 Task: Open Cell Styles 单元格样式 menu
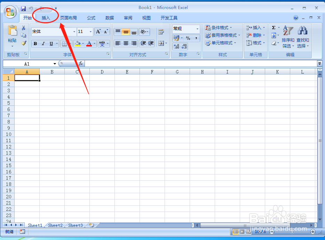(x=221, y=43)
